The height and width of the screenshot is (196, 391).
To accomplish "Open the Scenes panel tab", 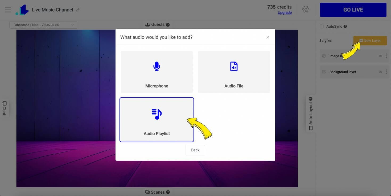I will click(157, 192).
